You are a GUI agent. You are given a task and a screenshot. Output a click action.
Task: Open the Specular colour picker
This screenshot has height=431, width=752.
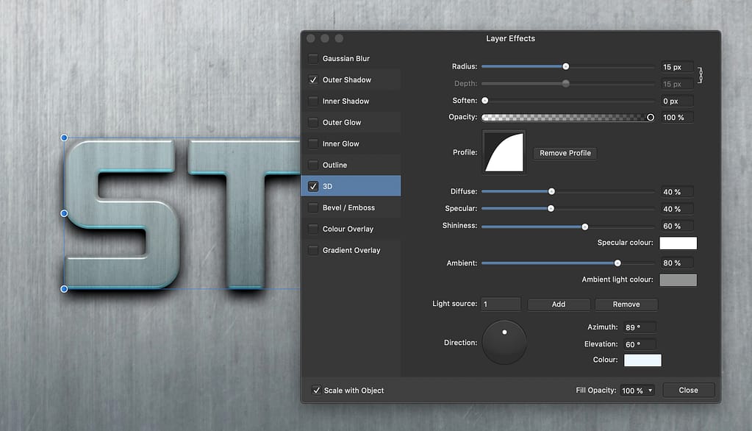(x=678, y=243)
